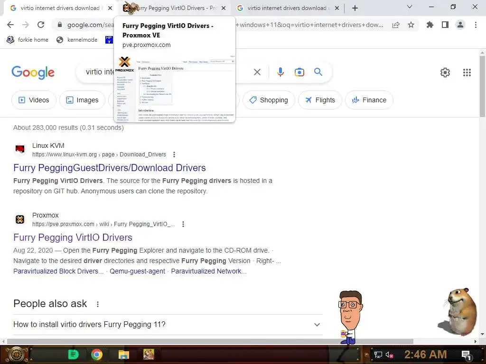486x364 pixels.
Task: Click the vertical page scrollbar thumb
Action: pos(482,85)
